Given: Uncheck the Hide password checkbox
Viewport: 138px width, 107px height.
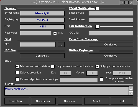Looking at the screenshot, I should click(55, 33).
